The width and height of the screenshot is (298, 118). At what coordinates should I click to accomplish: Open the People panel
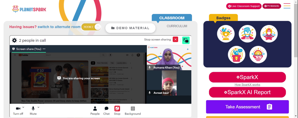(x=95, y=111)
